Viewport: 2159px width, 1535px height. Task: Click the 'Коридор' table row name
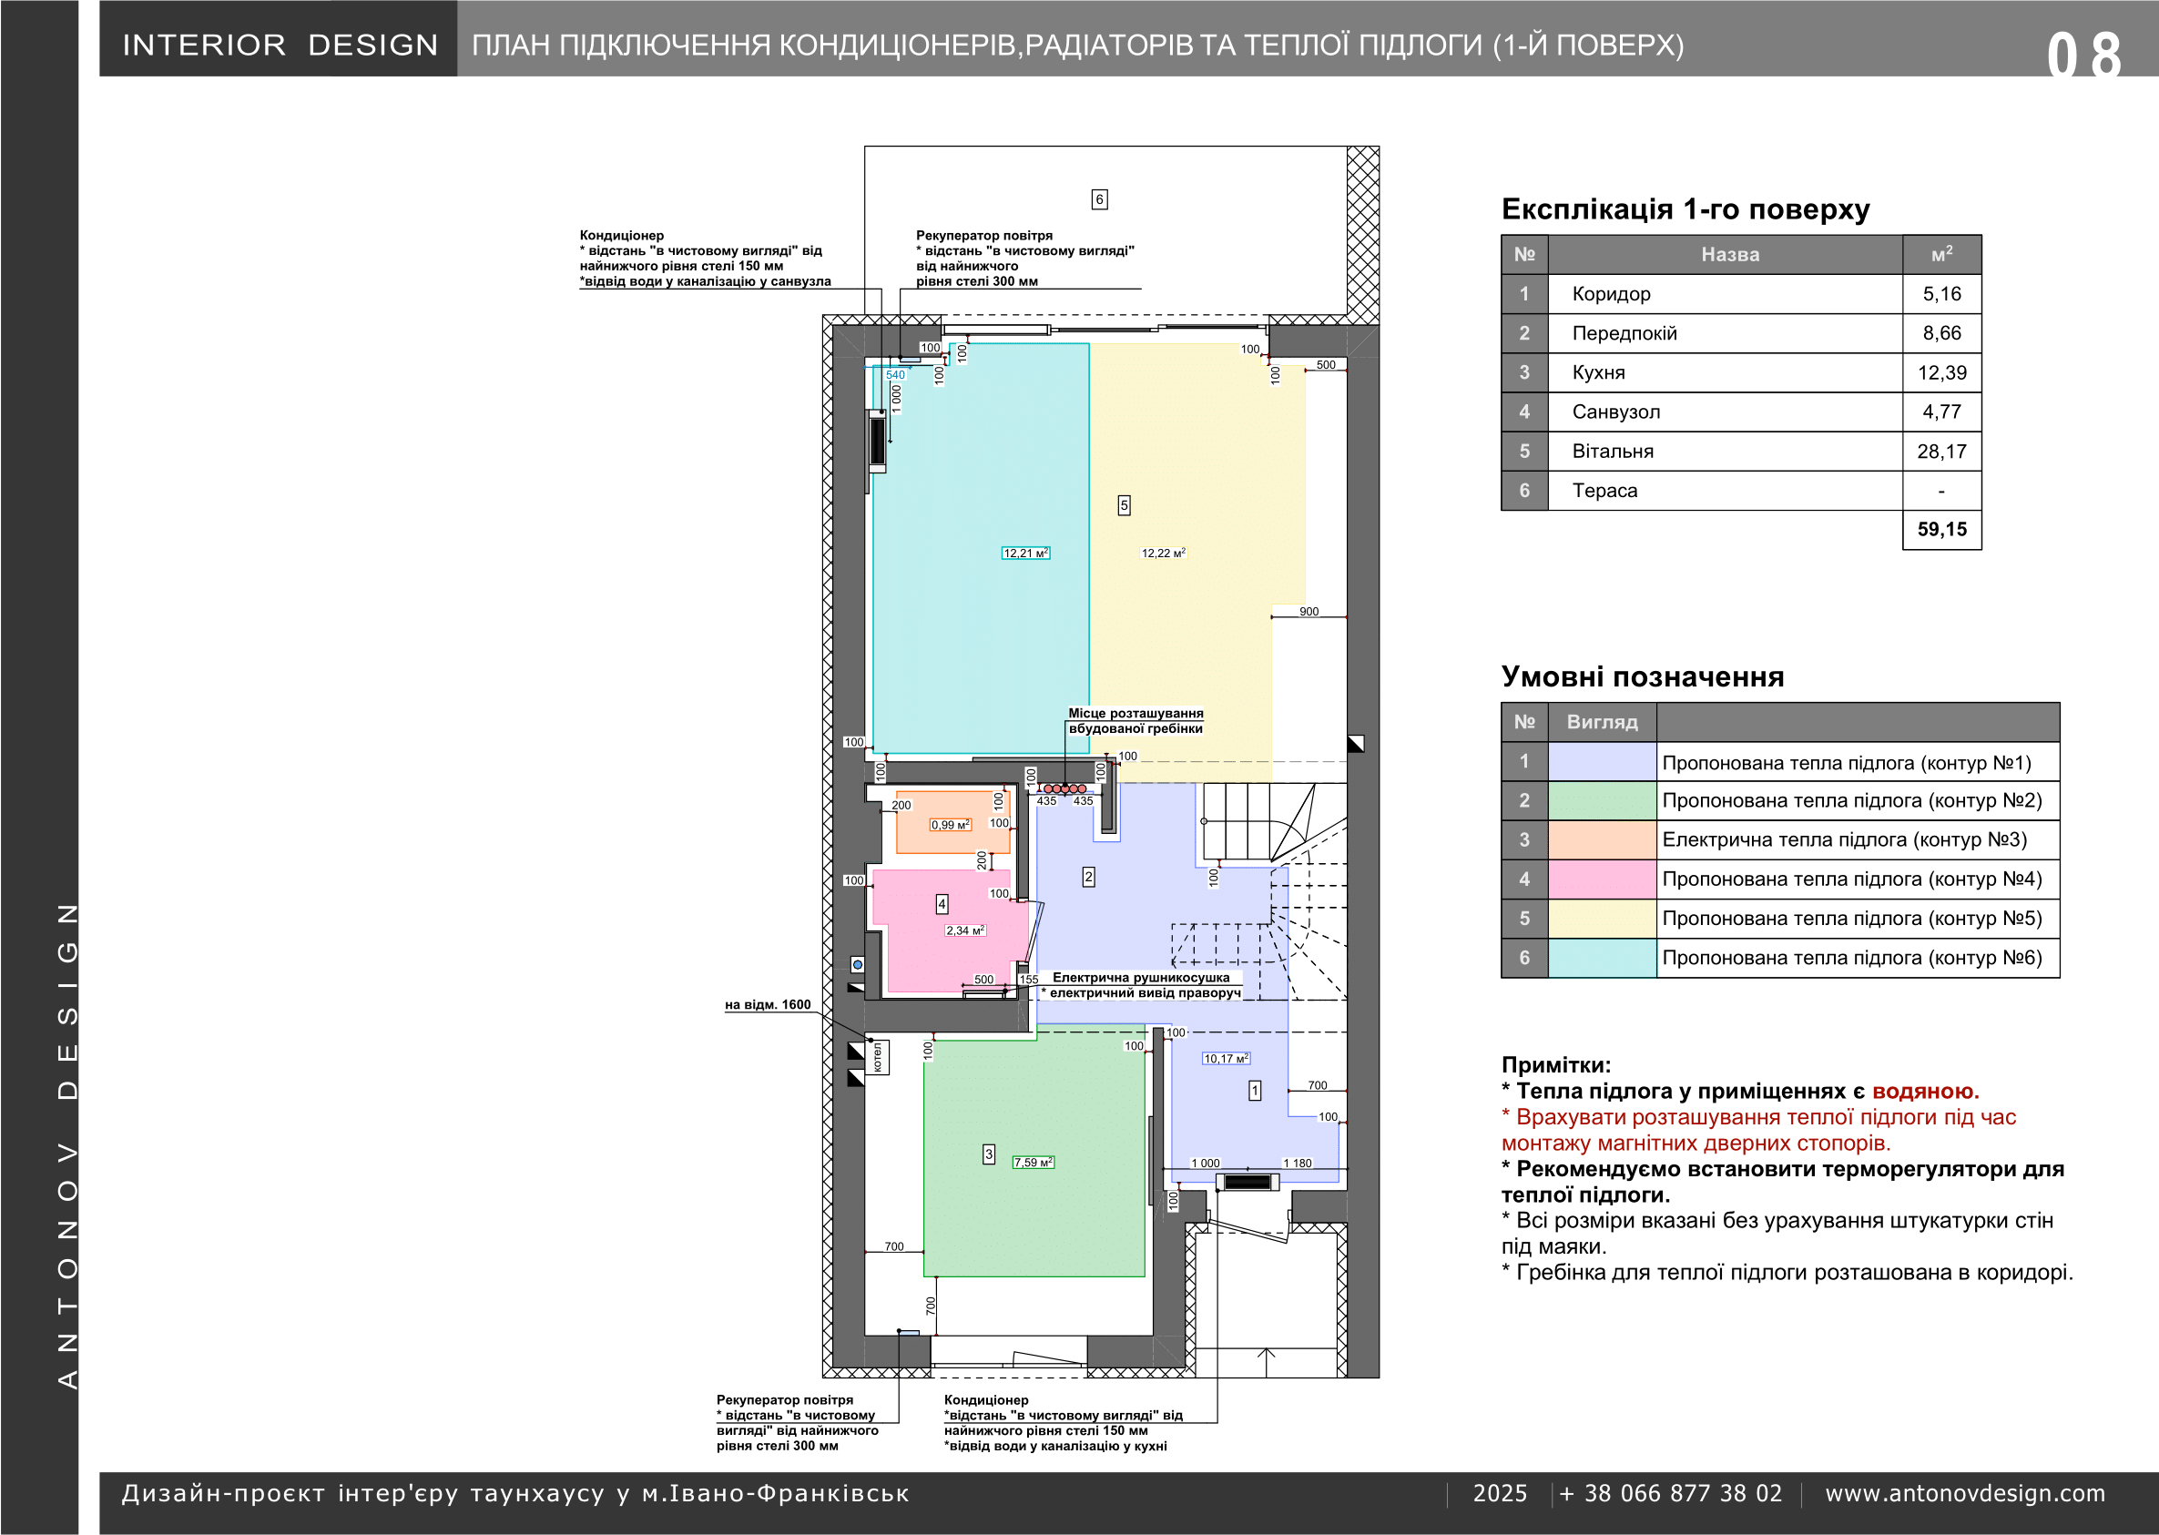[1611, 294]
